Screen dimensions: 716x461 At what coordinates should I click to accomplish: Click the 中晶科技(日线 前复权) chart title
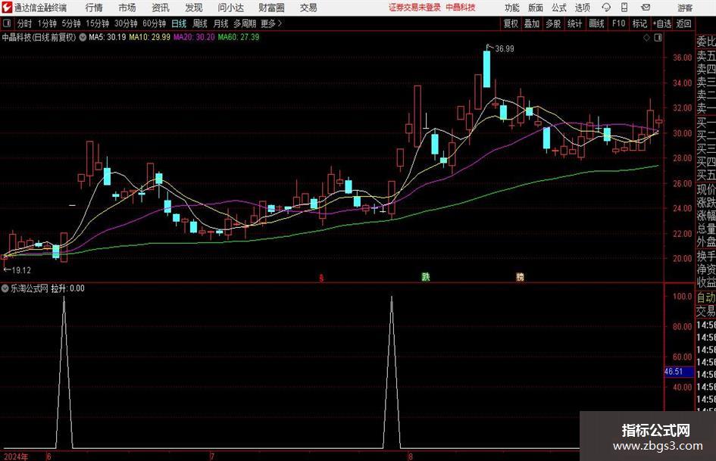[x=39, y=37]
